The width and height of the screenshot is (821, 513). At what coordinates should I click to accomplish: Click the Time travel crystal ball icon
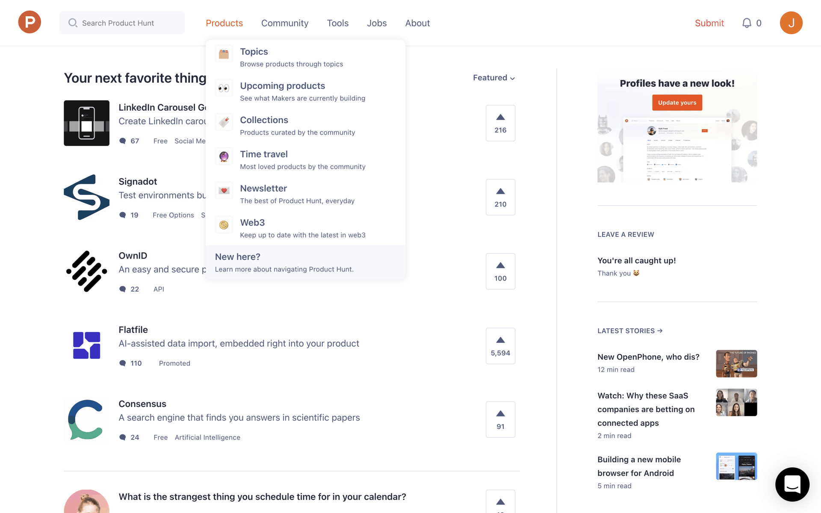(x=224, y=156)
